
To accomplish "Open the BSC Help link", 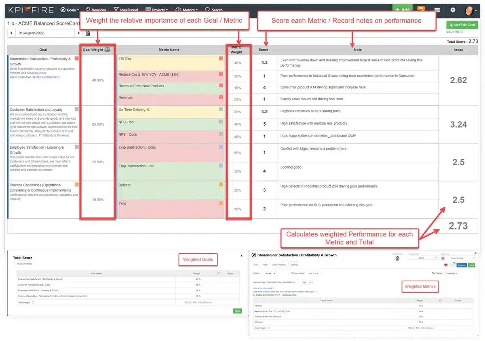I will (455, 32).
